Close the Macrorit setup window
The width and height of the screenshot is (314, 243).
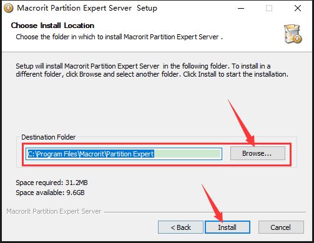(298, 8)
